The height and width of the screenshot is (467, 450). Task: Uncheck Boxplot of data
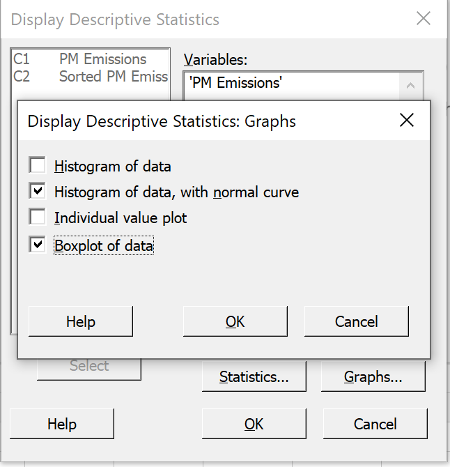[37, 245]
